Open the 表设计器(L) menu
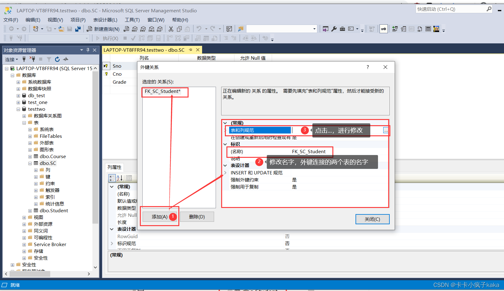Screen dimensions: 504x291 [x=105, y=20]
